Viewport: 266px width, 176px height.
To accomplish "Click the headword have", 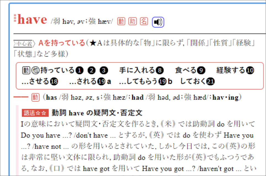I will coord(32,20).
